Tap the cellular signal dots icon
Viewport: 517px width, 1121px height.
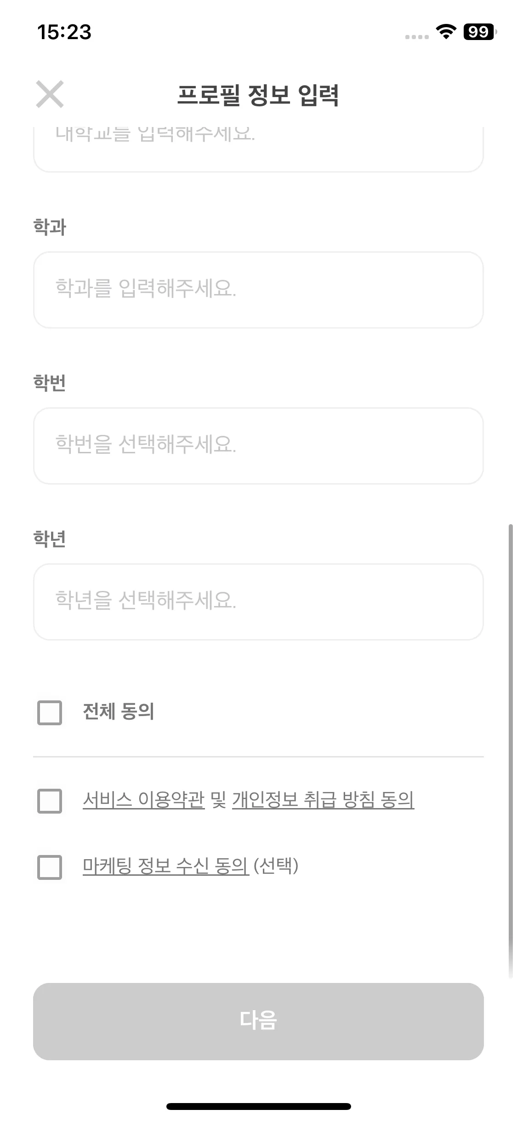(x=416, y=37)
